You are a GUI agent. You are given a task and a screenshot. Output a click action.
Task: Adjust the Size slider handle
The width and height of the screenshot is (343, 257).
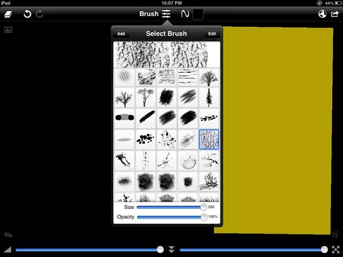(x=204, y=207)
